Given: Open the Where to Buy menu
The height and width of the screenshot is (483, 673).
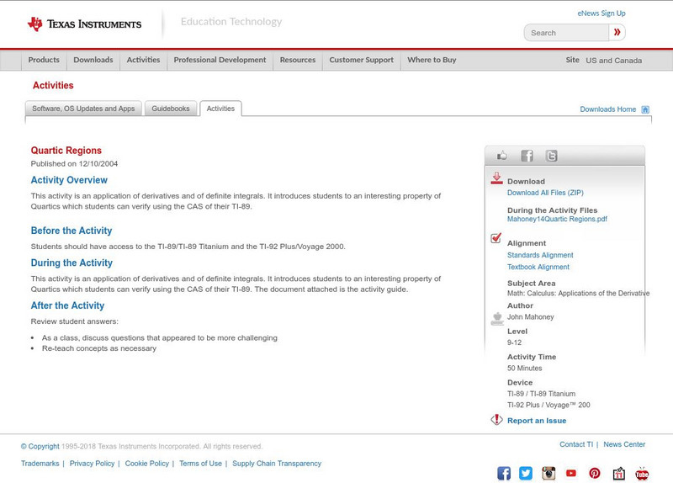Looking at the screenshot, I should pos(432,60).
